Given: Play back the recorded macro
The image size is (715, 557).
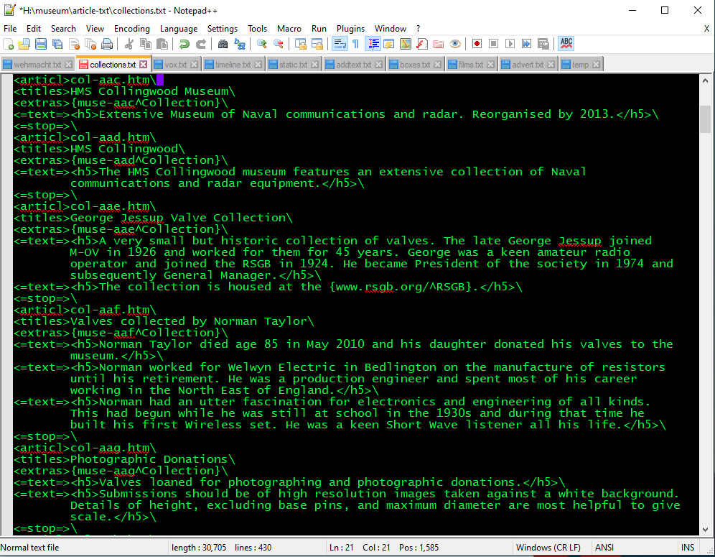Looking at the screenshot, I should (x=510, y=44).
